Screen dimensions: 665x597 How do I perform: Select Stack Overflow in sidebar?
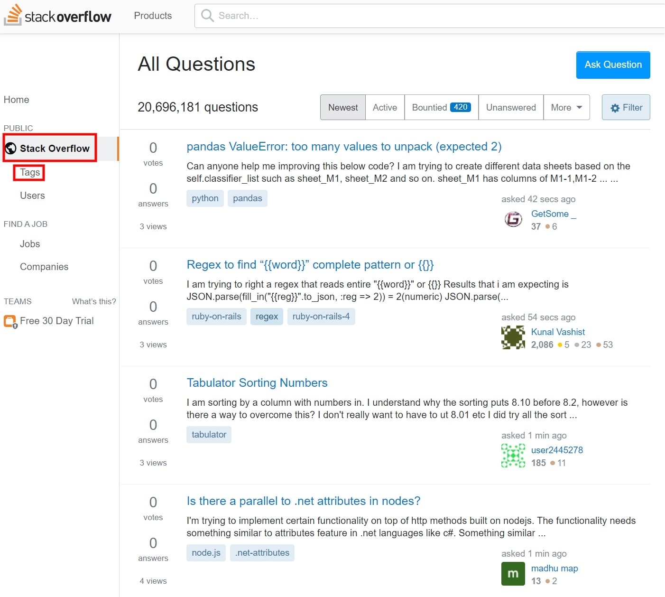tap(55, 149)
